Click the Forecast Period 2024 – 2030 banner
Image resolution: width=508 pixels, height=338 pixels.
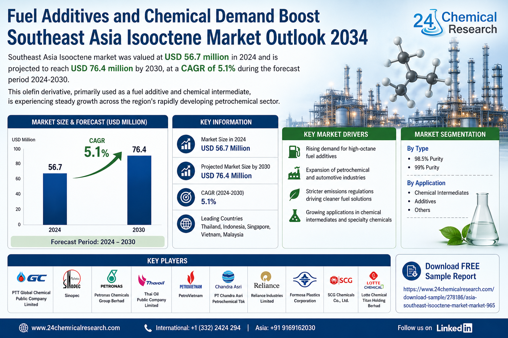point(88,242)
